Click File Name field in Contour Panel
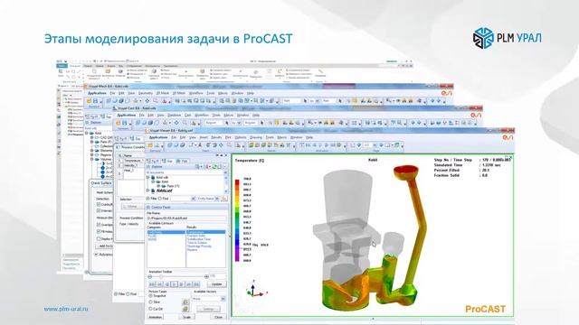The height and width of the screenshot is (325, 579). coord(186,218)
